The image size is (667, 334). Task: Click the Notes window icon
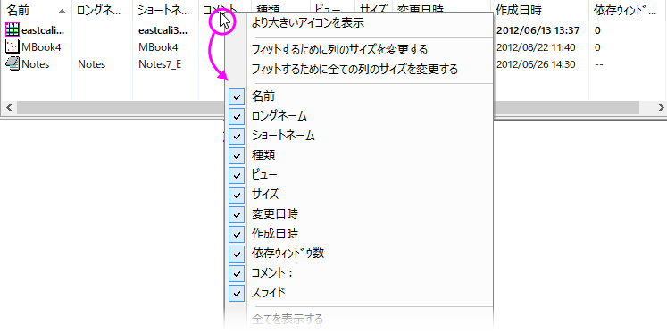(13, 63)
